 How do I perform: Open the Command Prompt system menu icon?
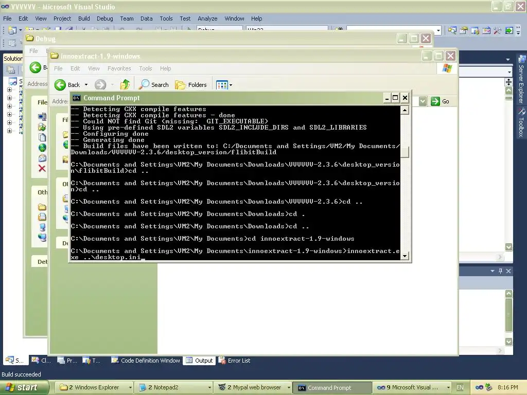click(77, 98)
